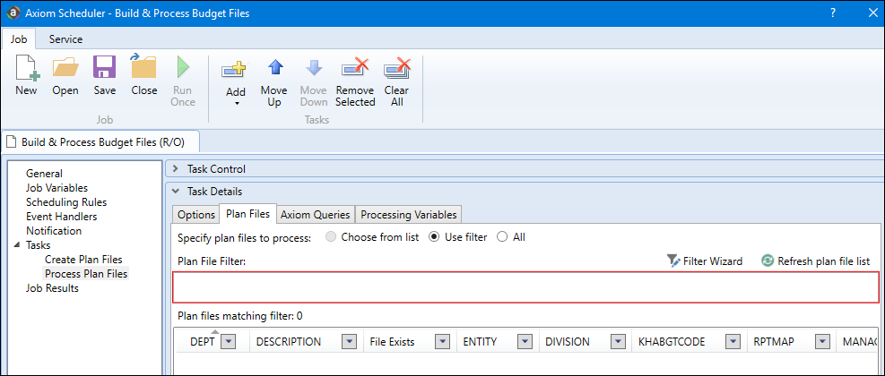The height and width of the screenshot is (376, 885).
Task: Click the Clear All tasks icon
Action: (396, 70)
